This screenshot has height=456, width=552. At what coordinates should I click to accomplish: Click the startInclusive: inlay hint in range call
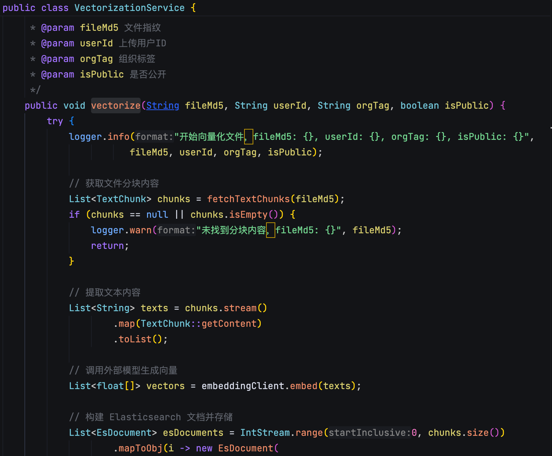tap(369, 433)
